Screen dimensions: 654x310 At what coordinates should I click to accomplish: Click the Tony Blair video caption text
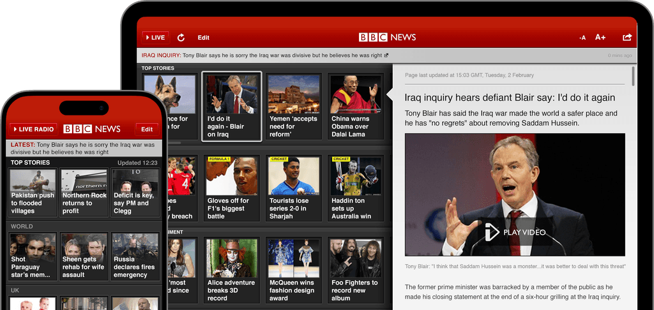click(515, 266)
